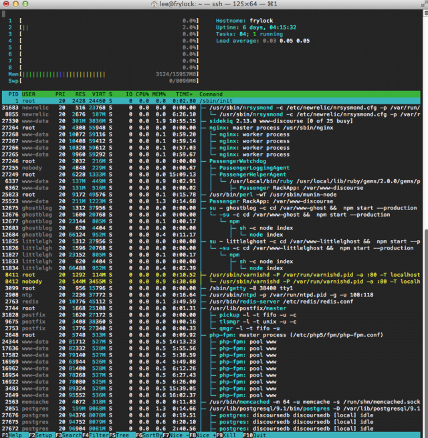Select the sidekiq 2.13.0 process row

211,121
